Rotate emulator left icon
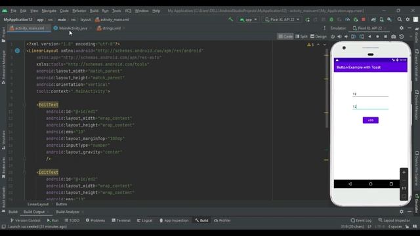Viewport: 420px width, 236px height. point(354,37)
